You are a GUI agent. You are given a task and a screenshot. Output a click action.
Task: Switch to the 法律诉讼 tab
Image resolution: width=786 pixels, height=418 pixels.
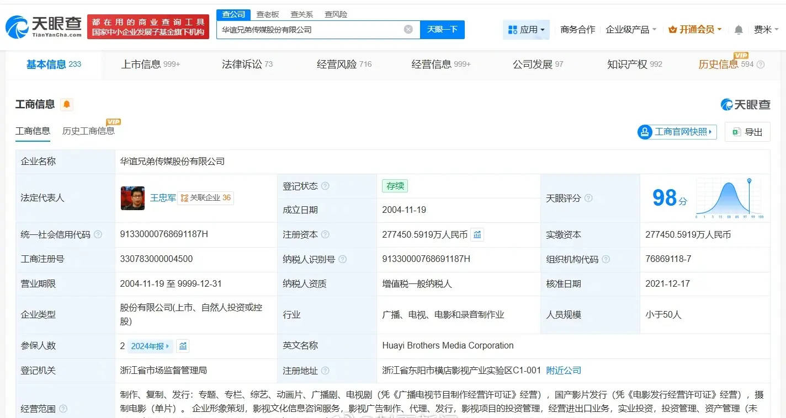pos(247,65)
